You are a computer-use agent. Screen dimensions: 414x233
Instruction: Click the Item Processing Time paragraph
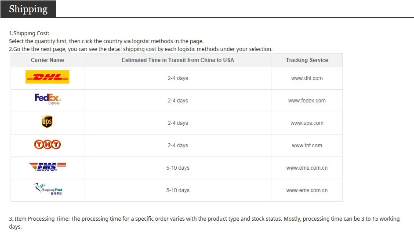coord(204,223)
